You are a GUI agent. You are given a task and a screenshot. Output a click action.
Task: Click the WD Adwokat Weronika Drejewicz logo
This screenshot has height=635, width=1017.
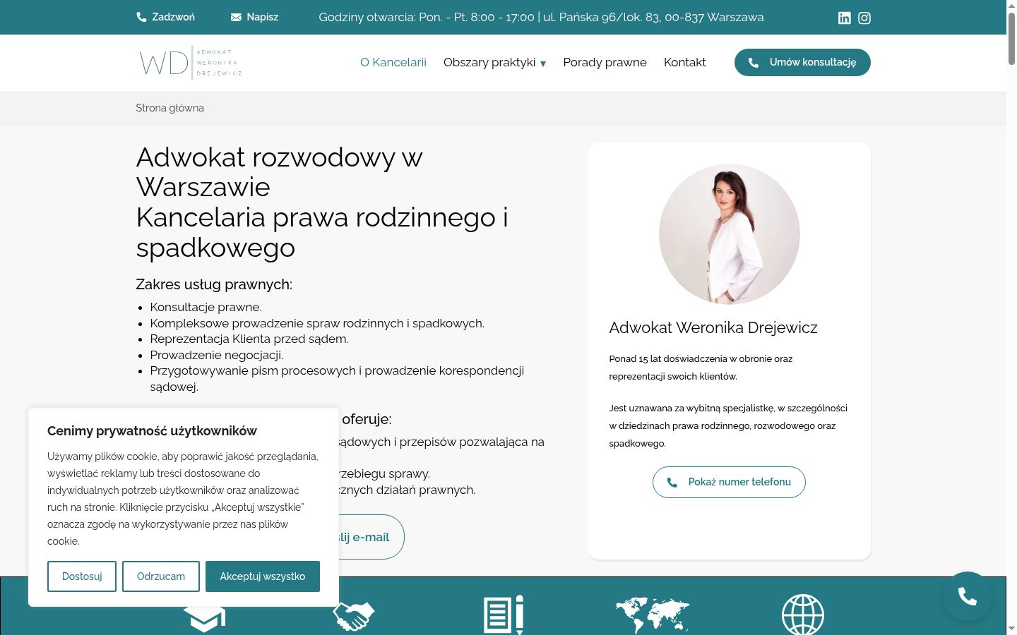(x=191, y=63)
